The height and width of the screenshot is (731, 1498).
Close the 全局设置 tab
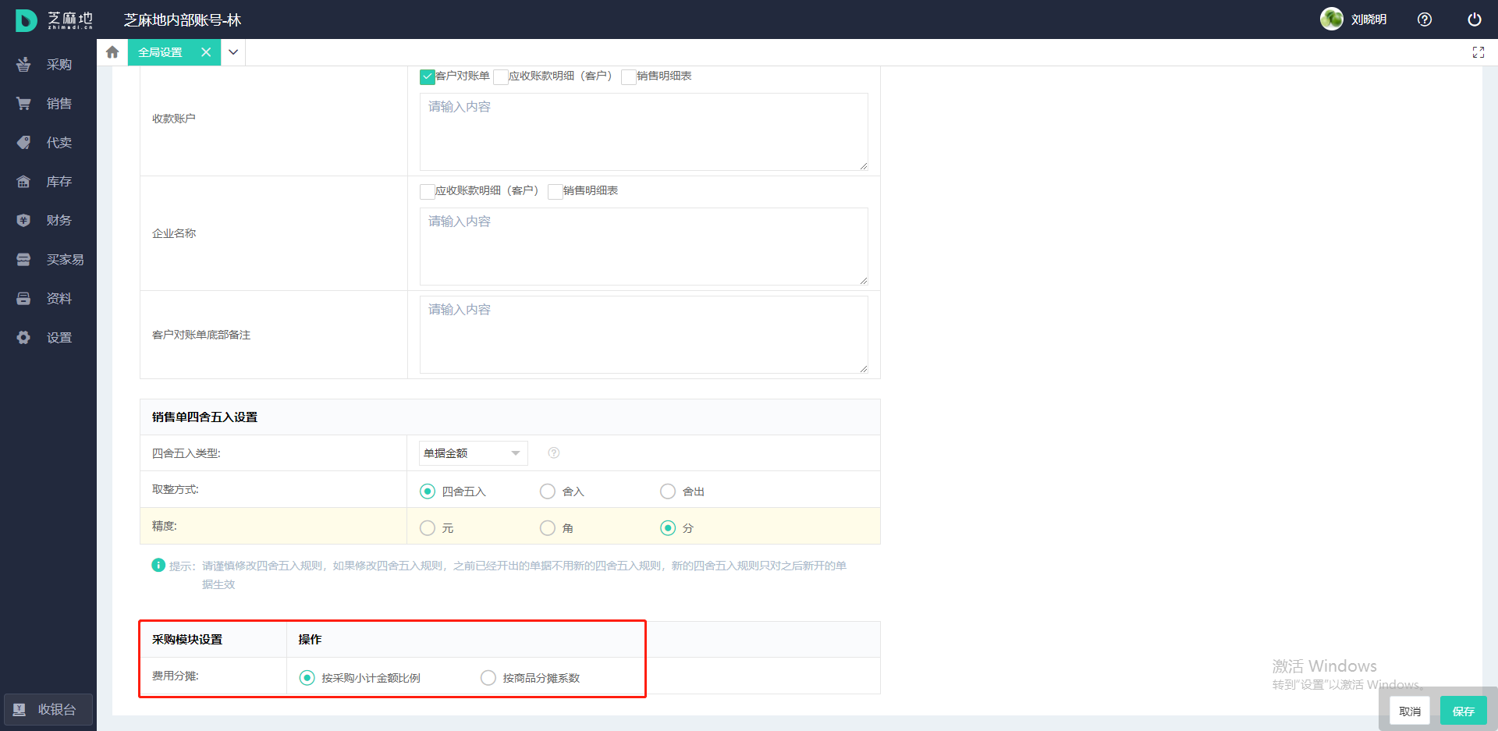pos(206,52)
